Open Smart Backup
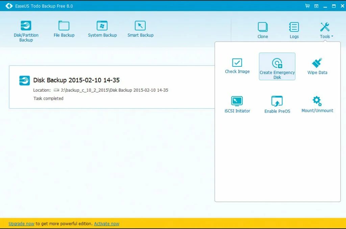The width and height of the screenshot is (346, 229). click(140, 29)
